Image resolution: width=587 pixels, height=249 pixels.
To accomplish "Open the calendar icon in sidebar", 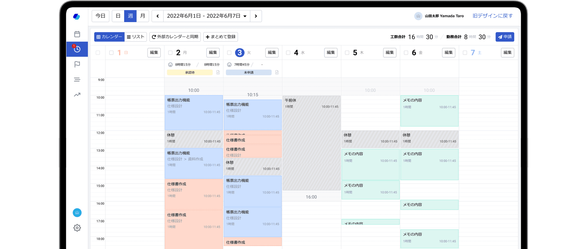I will [77, 34].
